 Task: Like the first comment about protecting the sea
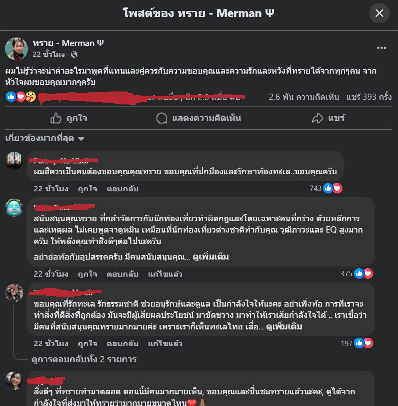pyautogui.click(x=87, y=189)
